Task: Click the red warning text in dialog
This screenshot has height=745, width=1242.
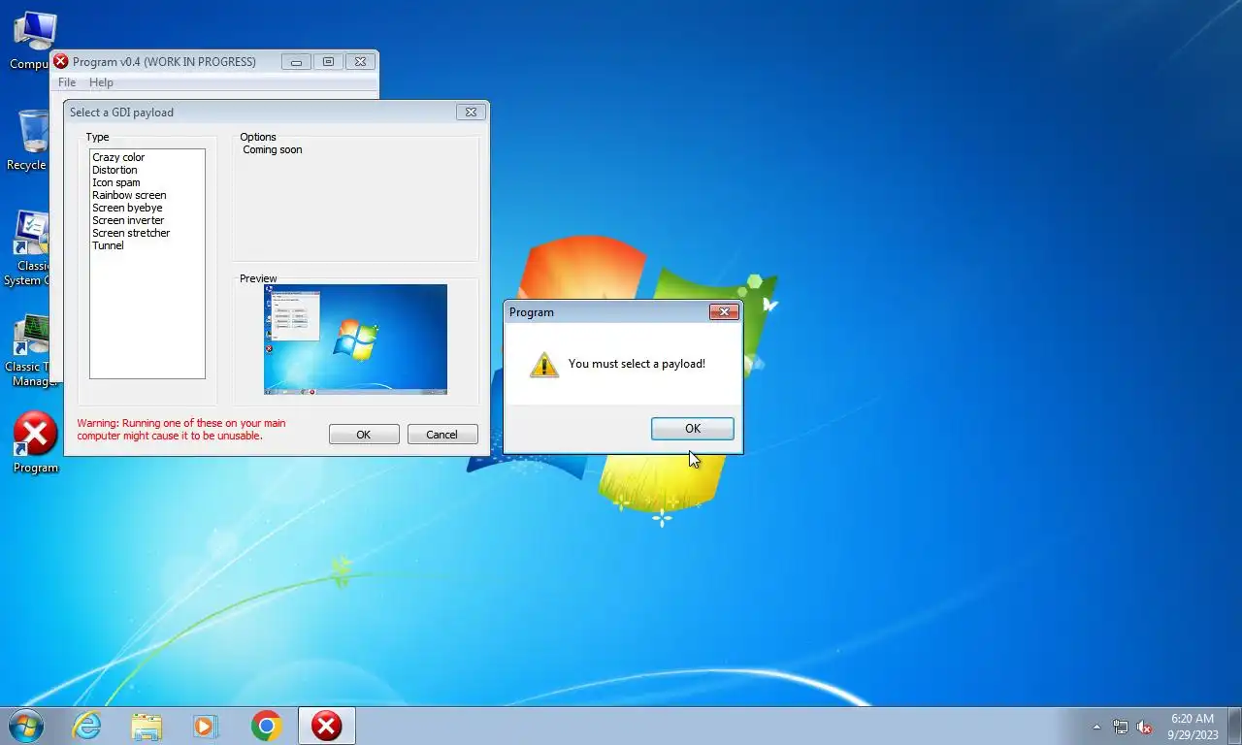Action: 181,430
